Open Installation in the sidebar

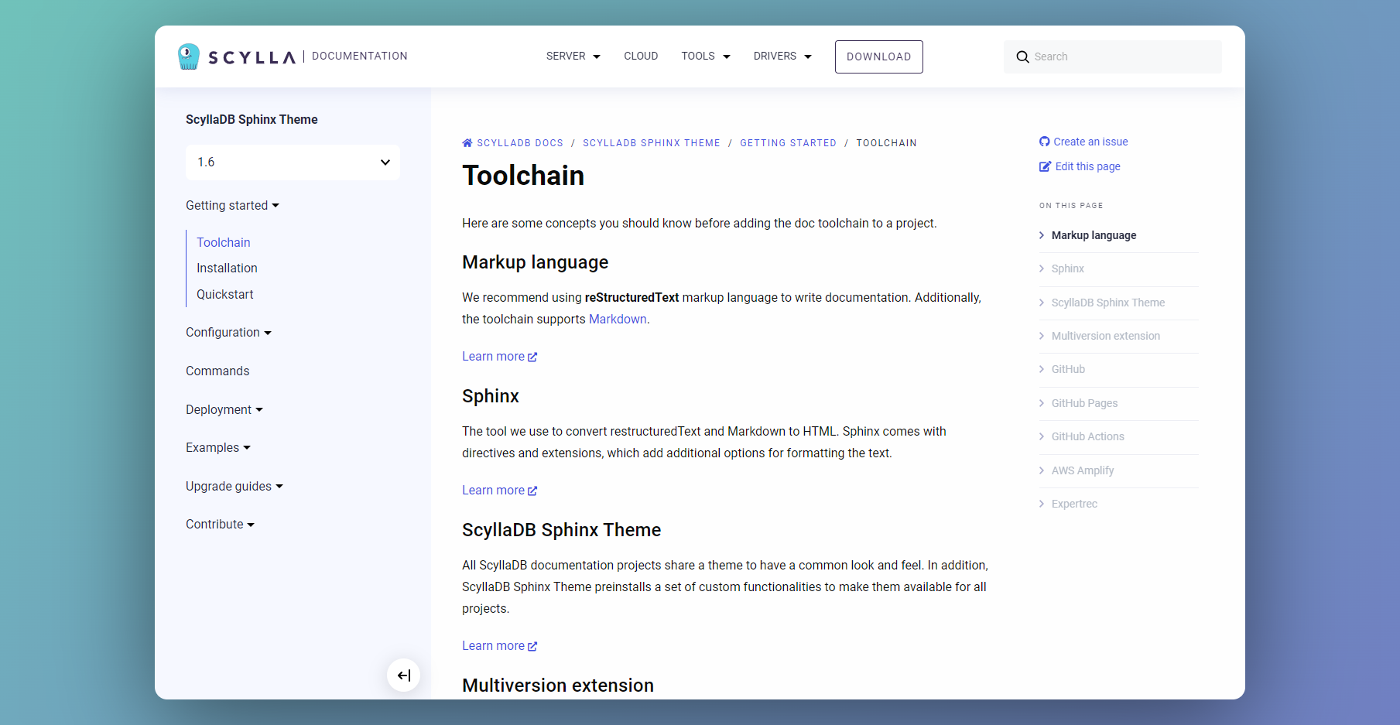pos(227,268)
